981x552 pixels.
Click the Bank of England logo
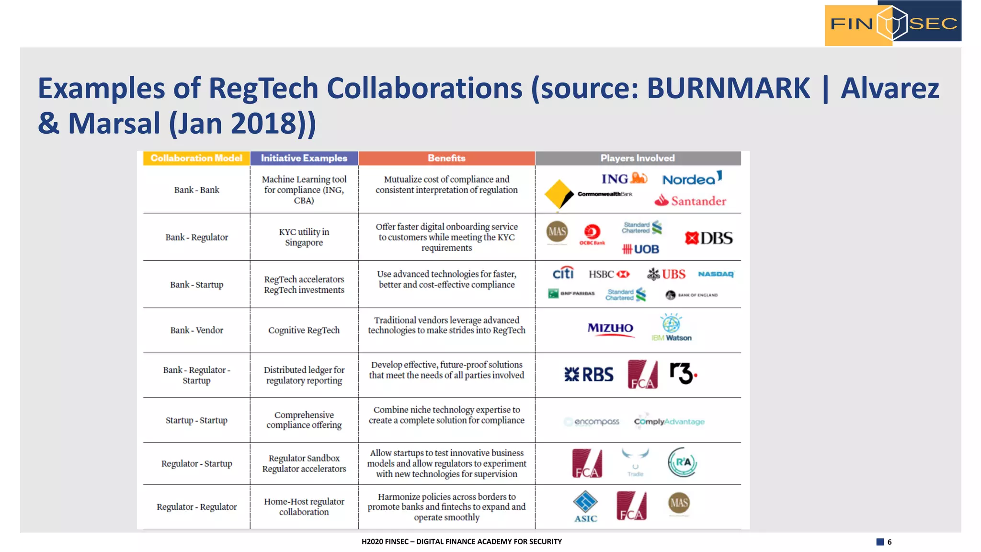691,295
